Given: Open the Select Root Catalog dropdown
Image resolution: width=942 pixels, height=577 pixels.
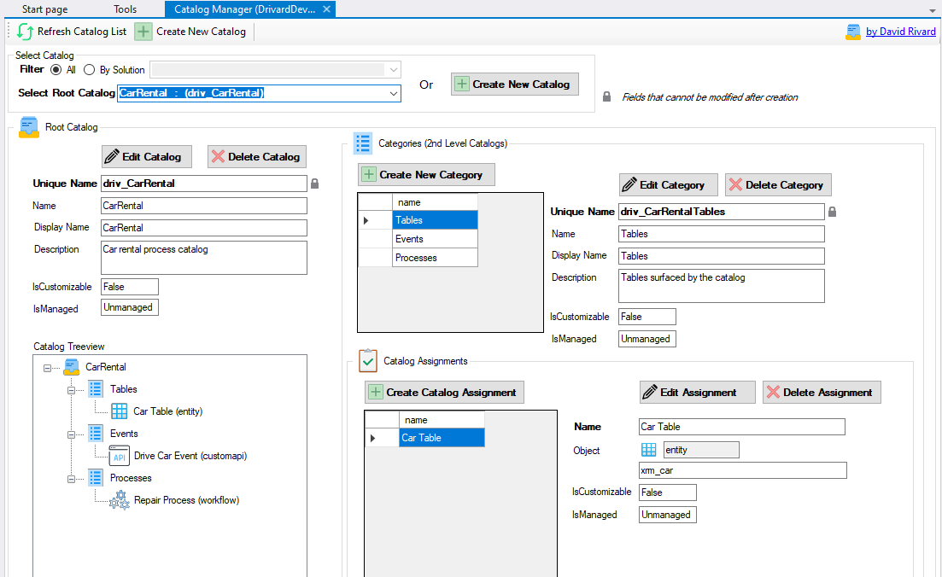Looking at the screenshot, I should (394, 93).
